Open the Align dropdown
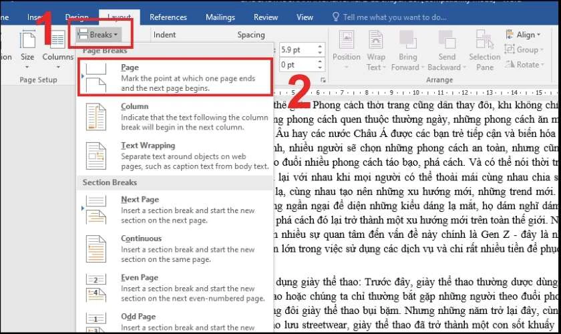The width and height of the screenshot is (561, 334). click(x=523, y=35)
